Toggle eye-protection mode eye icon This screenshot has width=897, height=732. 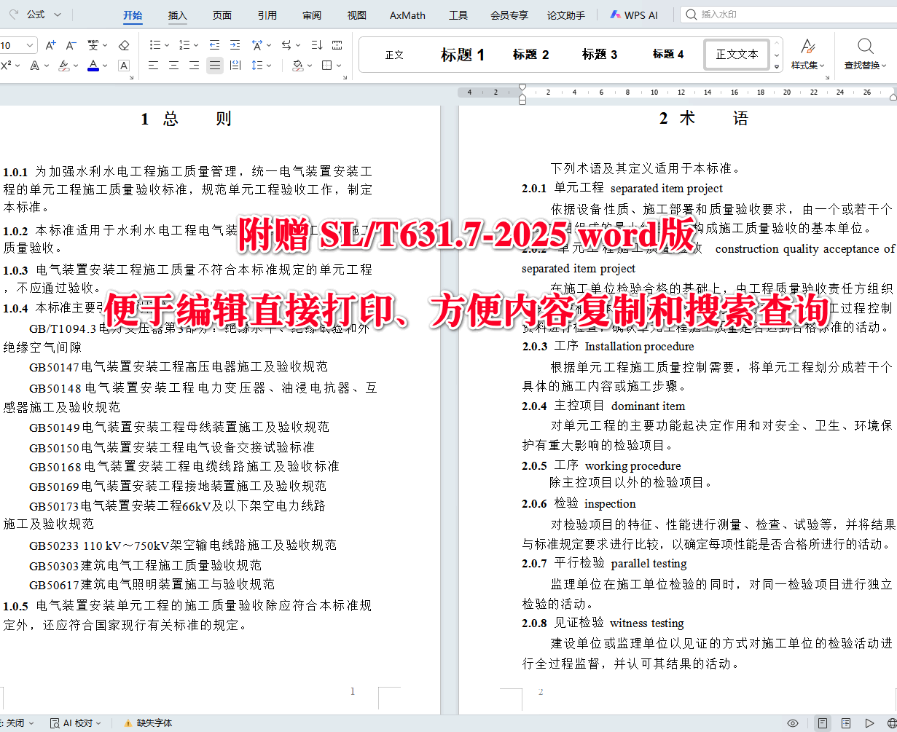pyautogui.click(x=793, y=723)
